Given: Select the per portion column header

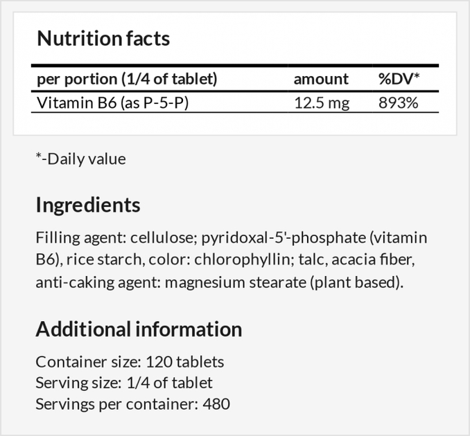Looking at the screenshot, I should click(x=127, y=79).
